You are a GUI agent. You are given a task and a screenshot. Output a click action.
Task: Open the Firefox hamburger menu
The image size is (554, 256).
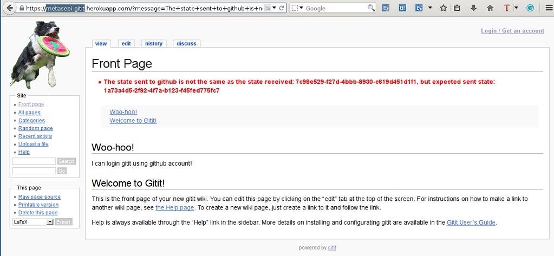click(x=549, y=8)
